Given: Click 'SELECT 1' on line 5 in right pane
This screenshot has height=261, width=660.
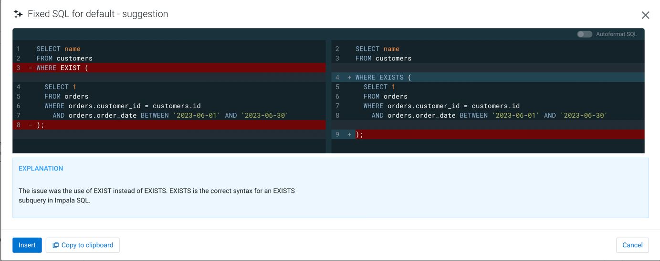Looking at the screenshot, I should pos(379,87).
